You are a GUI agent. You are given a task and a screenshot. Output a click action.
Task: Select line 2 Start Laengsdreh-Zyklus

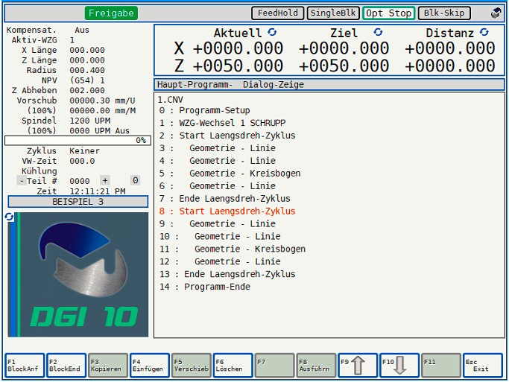227,136
